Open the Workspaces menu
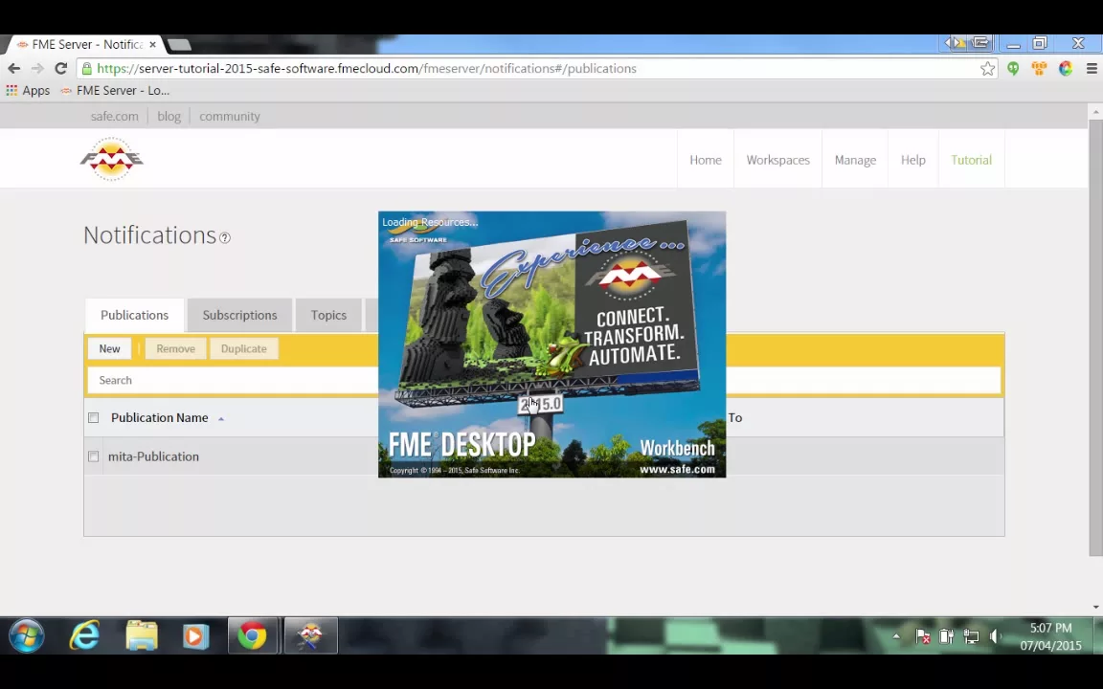 (778, 160)
